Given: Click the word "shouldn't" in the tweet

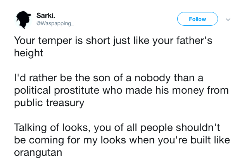Looking at the screenshot, I should click(x=198, y=127).
